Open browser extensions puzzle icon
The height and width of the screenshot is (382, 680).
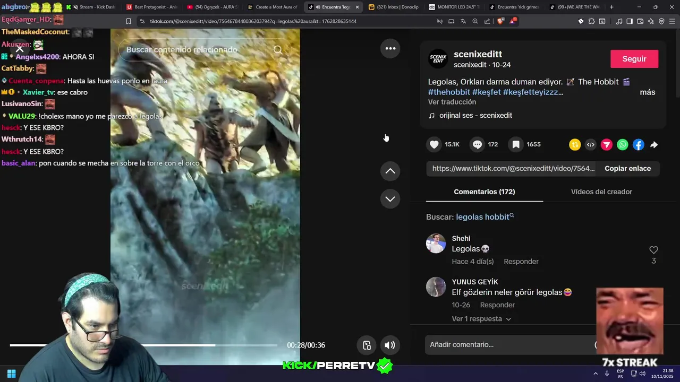(591, 21)
